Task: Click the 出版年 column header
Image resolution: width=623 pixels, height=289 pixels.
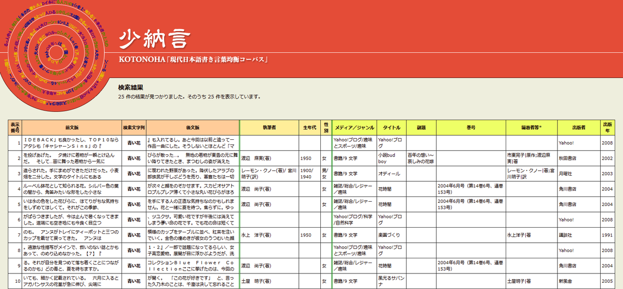Action: pyautogui.click(x=607, y=127)
